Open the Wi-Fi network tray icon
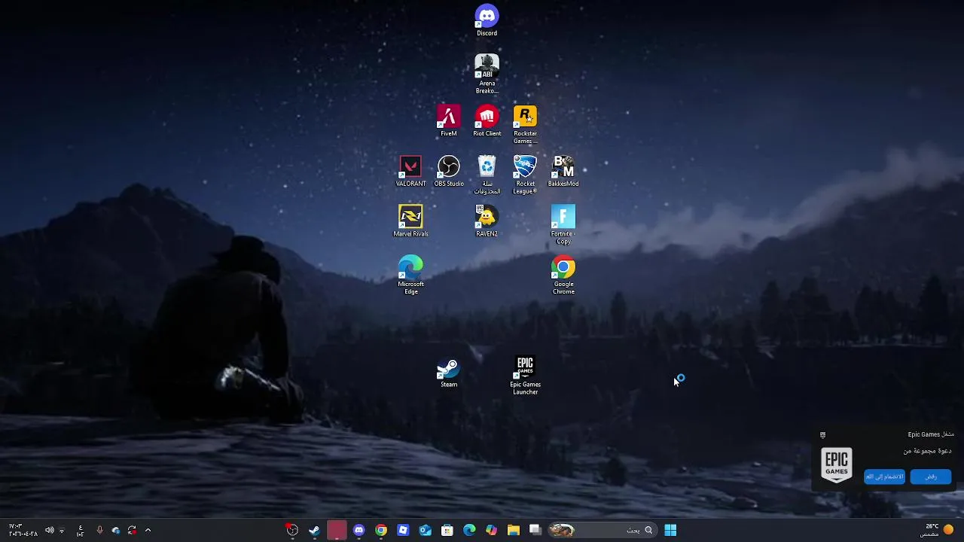The image size is (964, 542). [62, 530]
